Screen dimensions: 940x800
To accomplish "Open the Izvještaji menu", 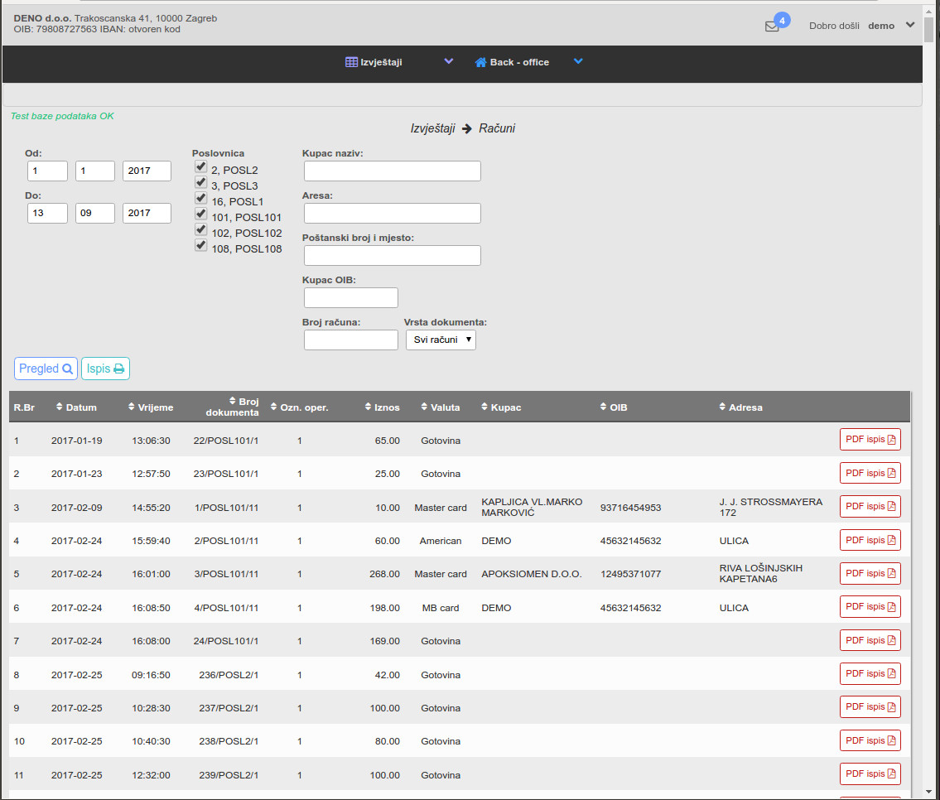I will click(381, 62).
